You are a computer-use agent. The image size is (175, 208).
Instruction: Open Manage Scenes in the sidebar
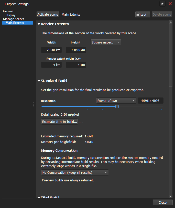tap(14, 19)
